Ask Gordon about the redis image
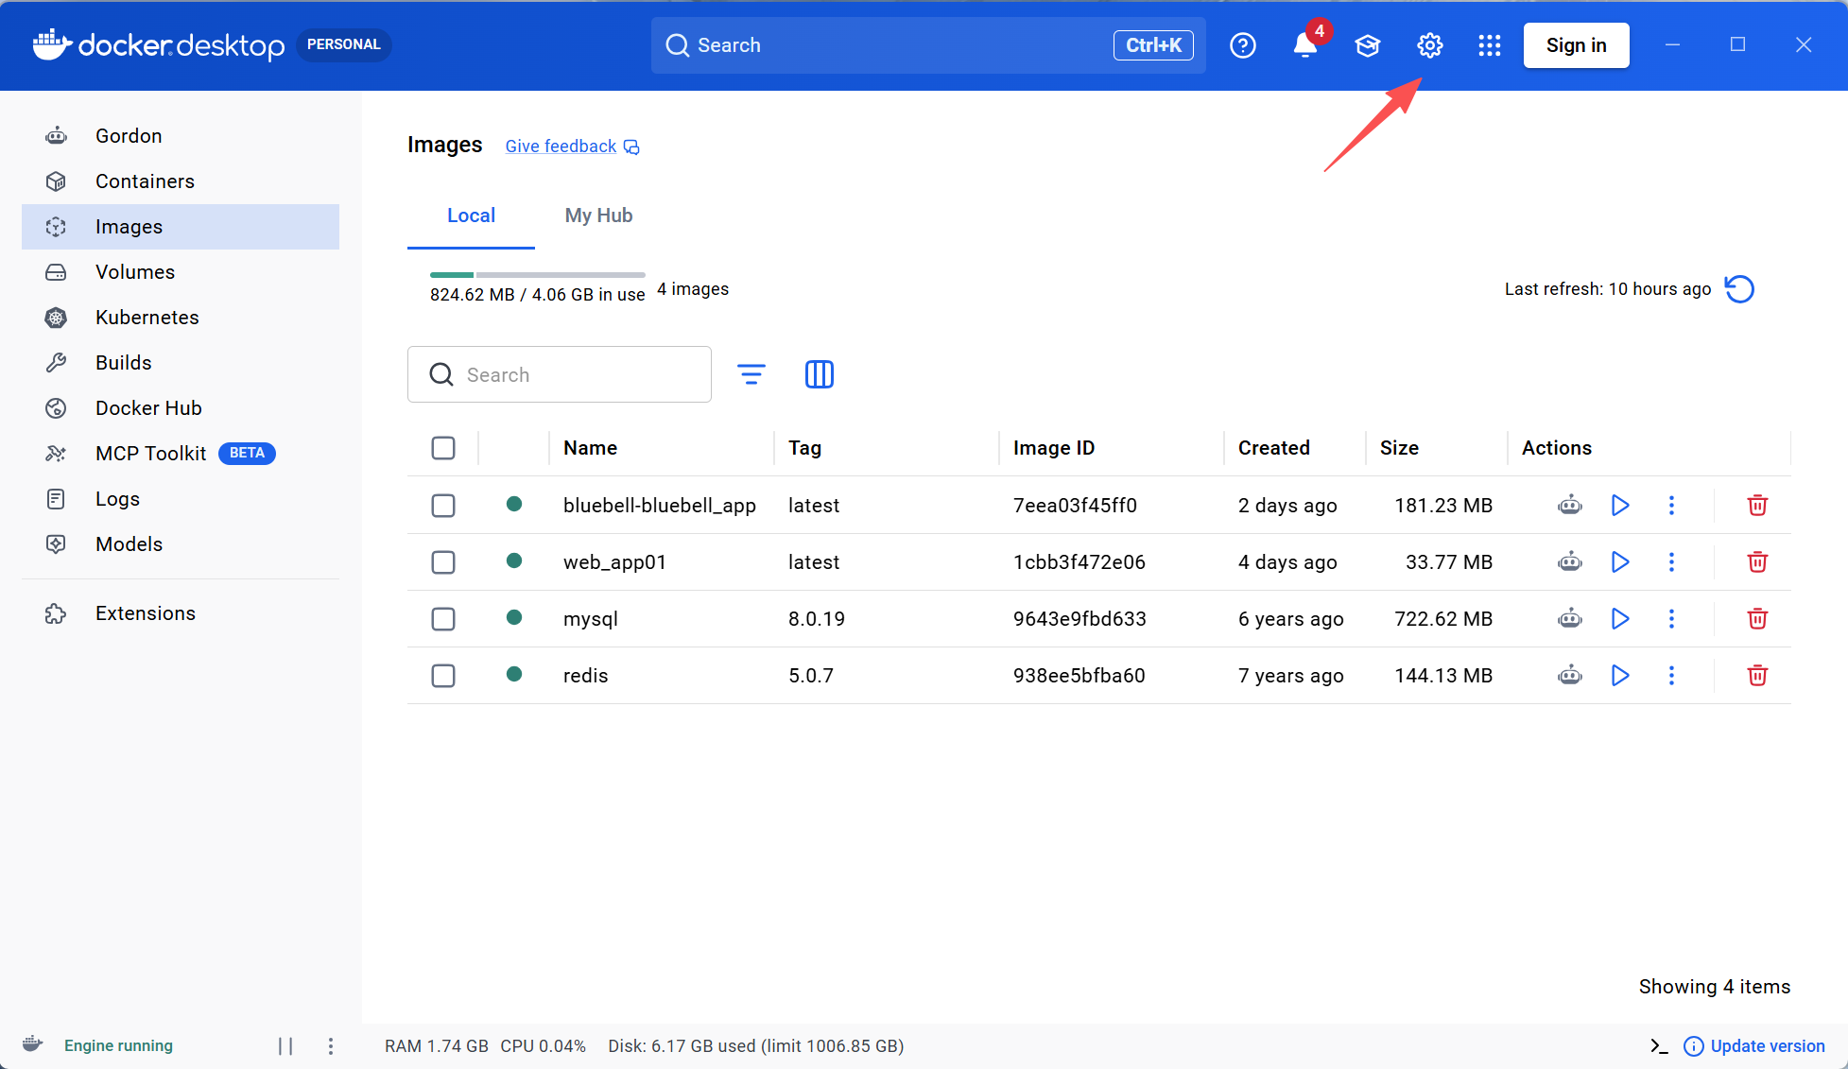The image size is (1848, 1069). 1570,675
